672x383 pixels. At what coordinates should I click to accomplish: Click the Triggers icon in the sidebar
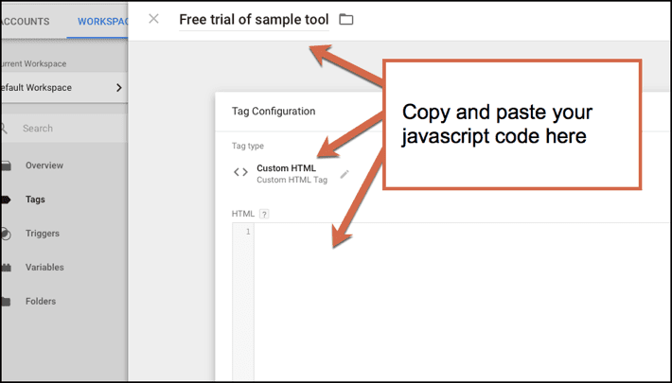pyautogui.click(x=6, y=234)
